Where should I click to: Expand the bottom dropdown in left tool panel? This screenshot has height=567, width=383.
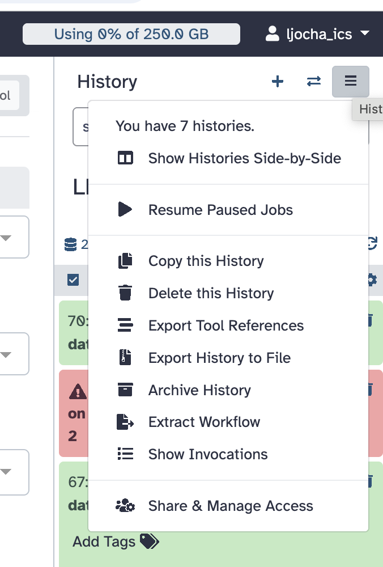(6, 471)
